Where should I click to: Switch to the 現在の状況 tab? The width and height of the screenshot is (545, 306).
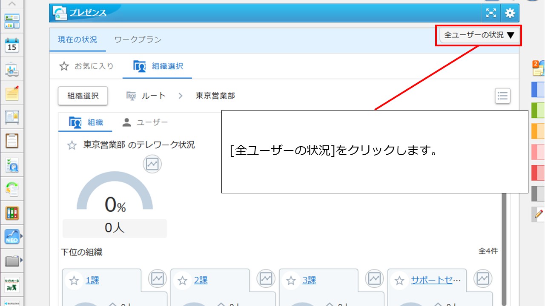77,40
